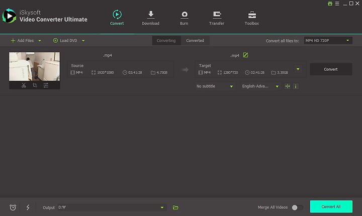Open the No subtitle dropdown
The height and width of the screenshot is (216, 362).
tap(215, 86)
